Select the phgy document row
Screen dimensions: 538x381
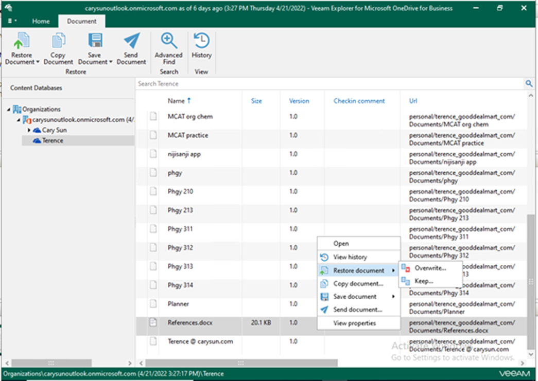point(331,176)
